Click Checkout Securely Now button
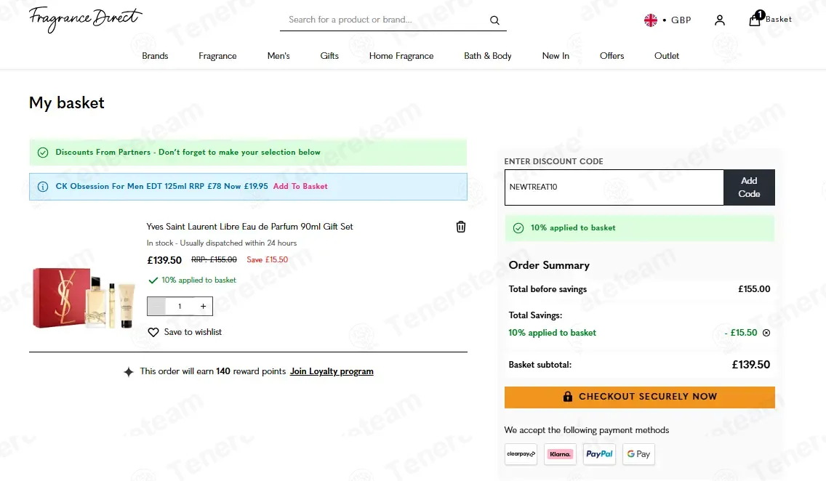This screenshot has width=826, height=481. click(640, 397)
